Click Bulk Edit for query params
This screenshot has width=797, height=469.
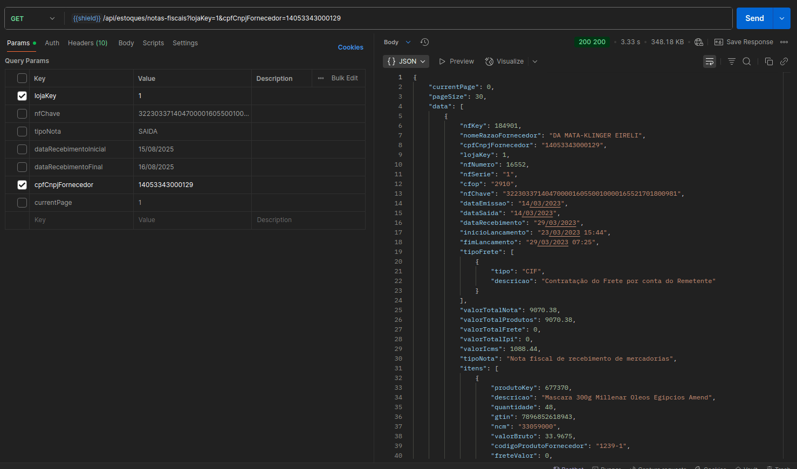[x=345, y=78]
